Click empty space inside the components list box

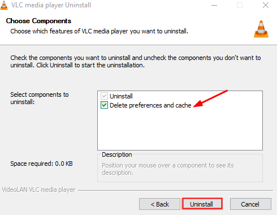(180, 130)
